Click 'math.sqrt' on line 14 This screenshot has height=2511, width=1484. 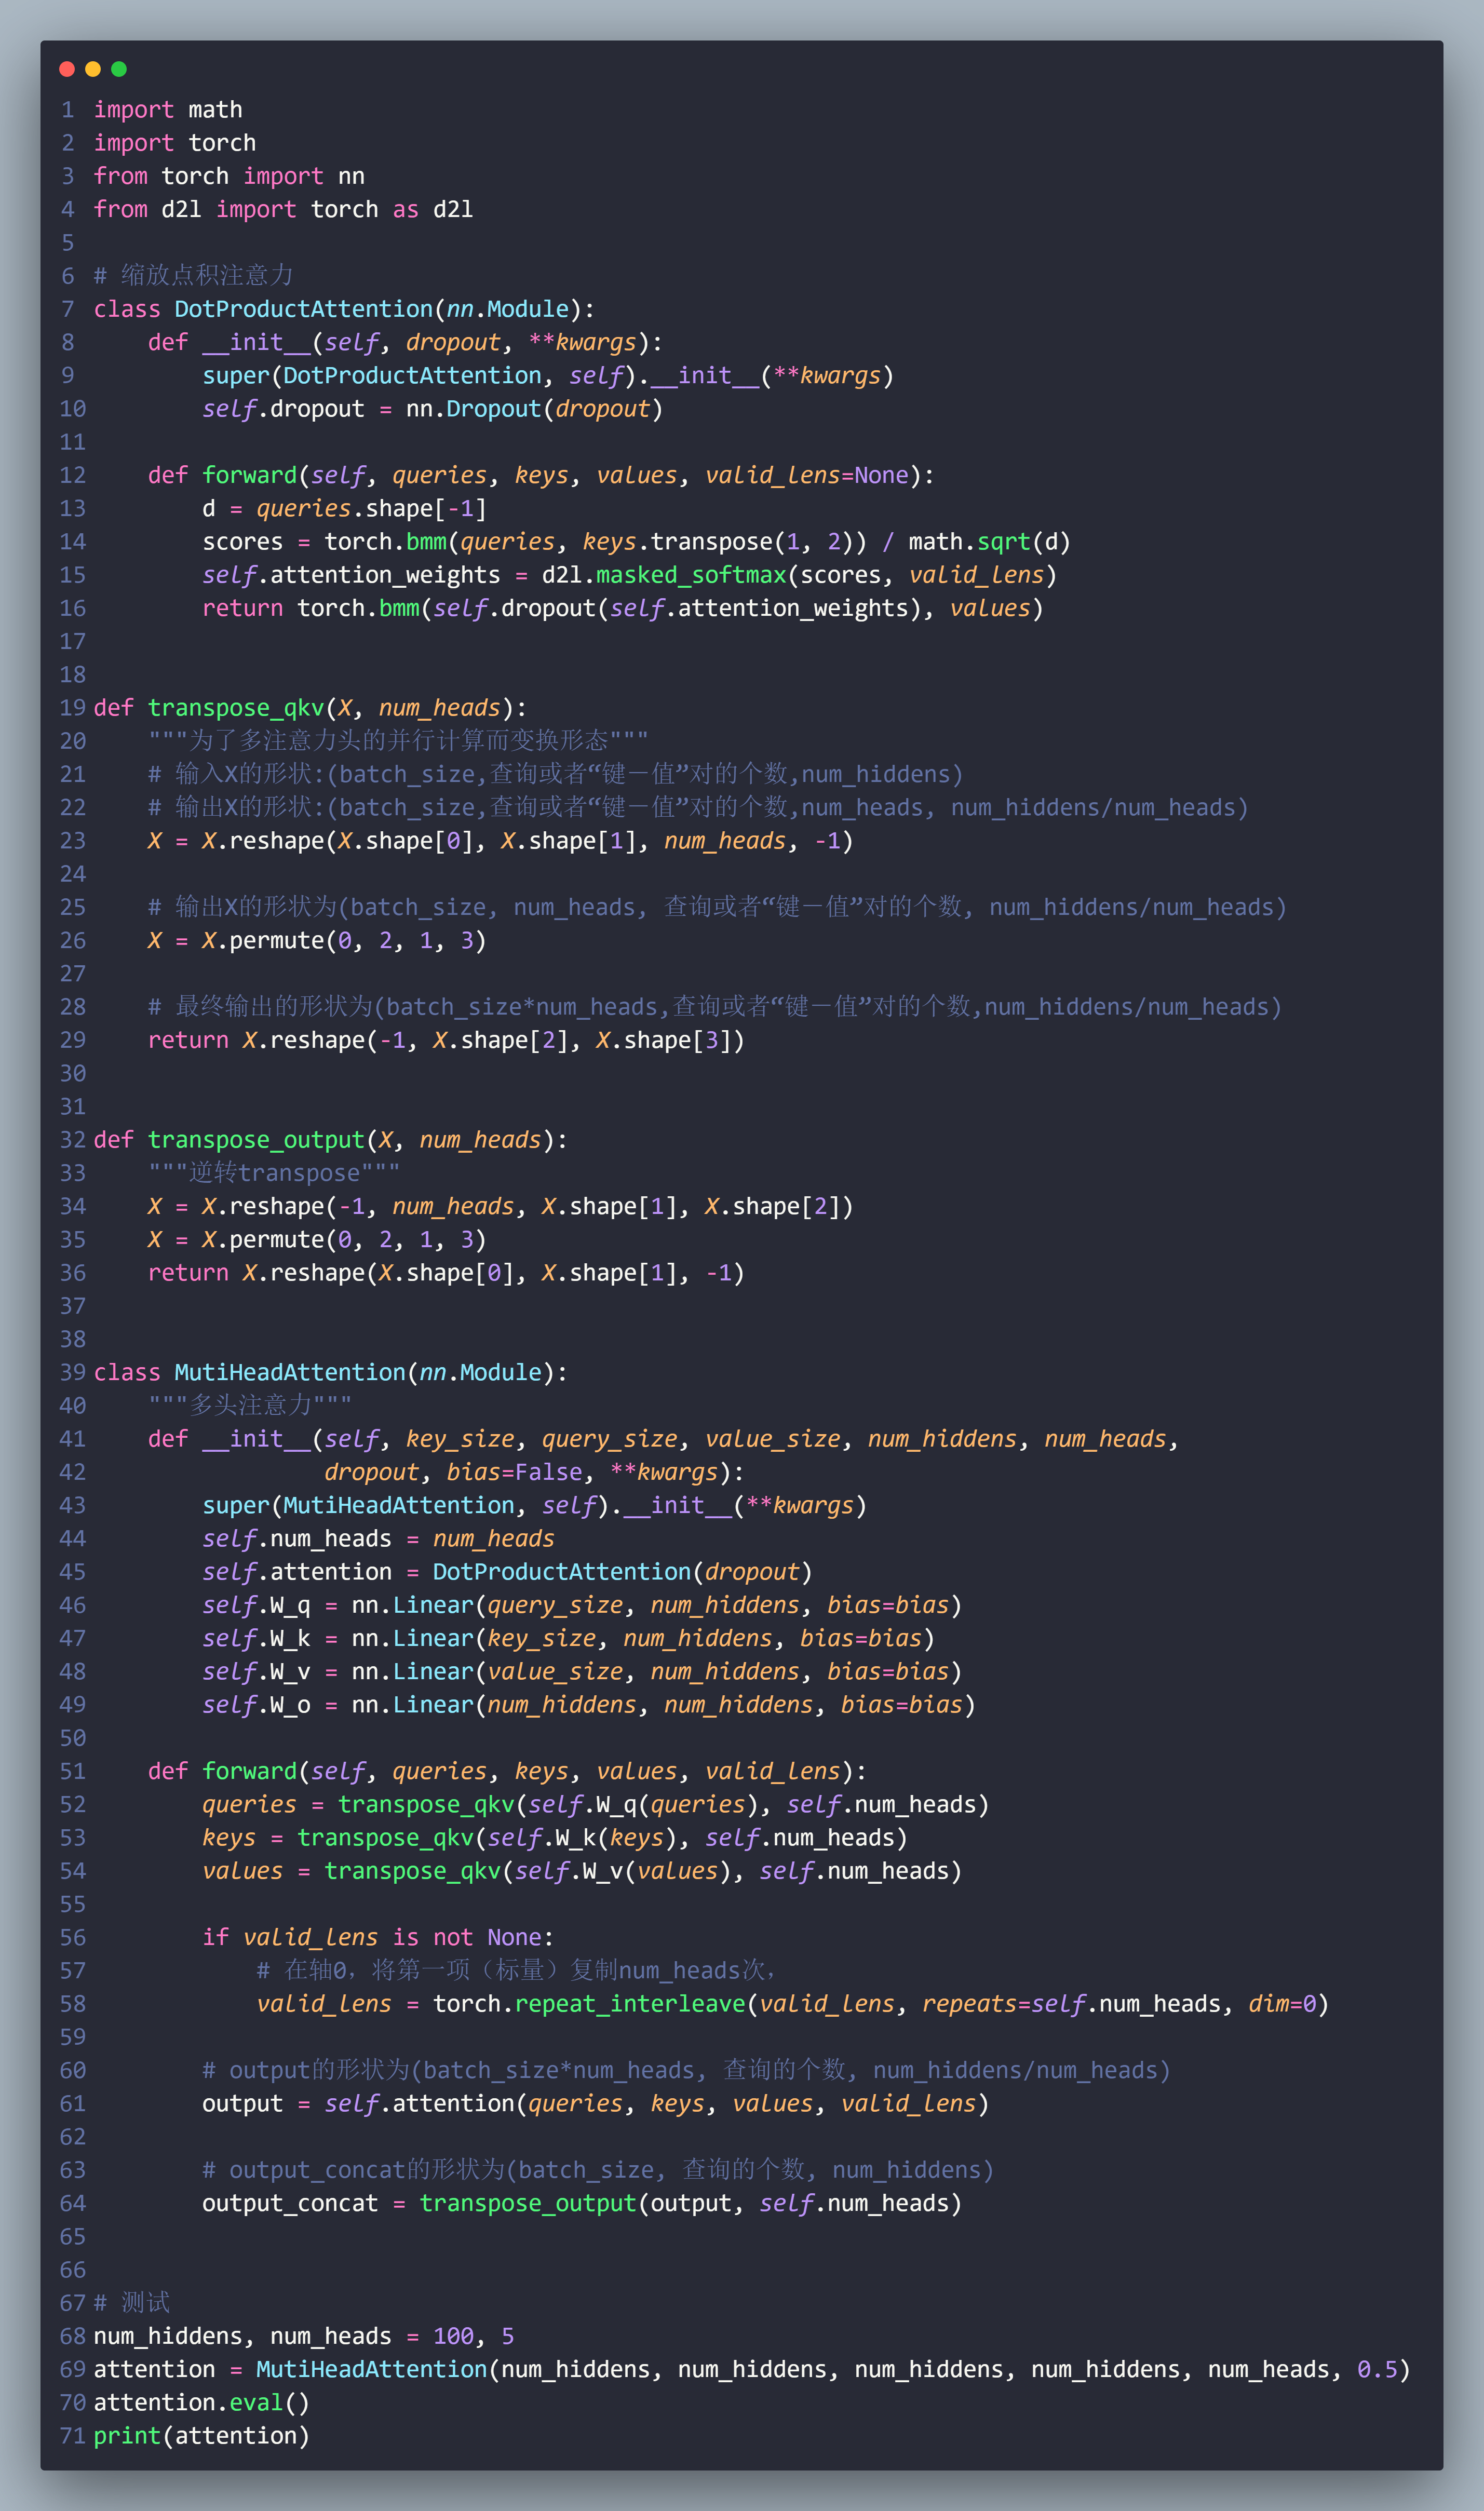tap(969, 542)
